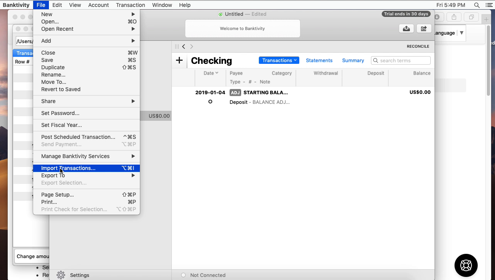Click the sidebar drag handle icon

click(177, 47)
